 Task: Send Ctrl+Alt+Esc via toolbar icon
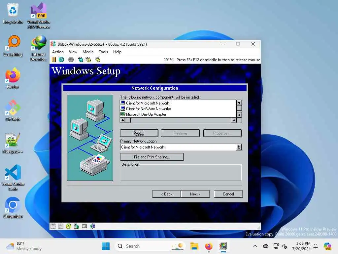[x=88, y=60]
